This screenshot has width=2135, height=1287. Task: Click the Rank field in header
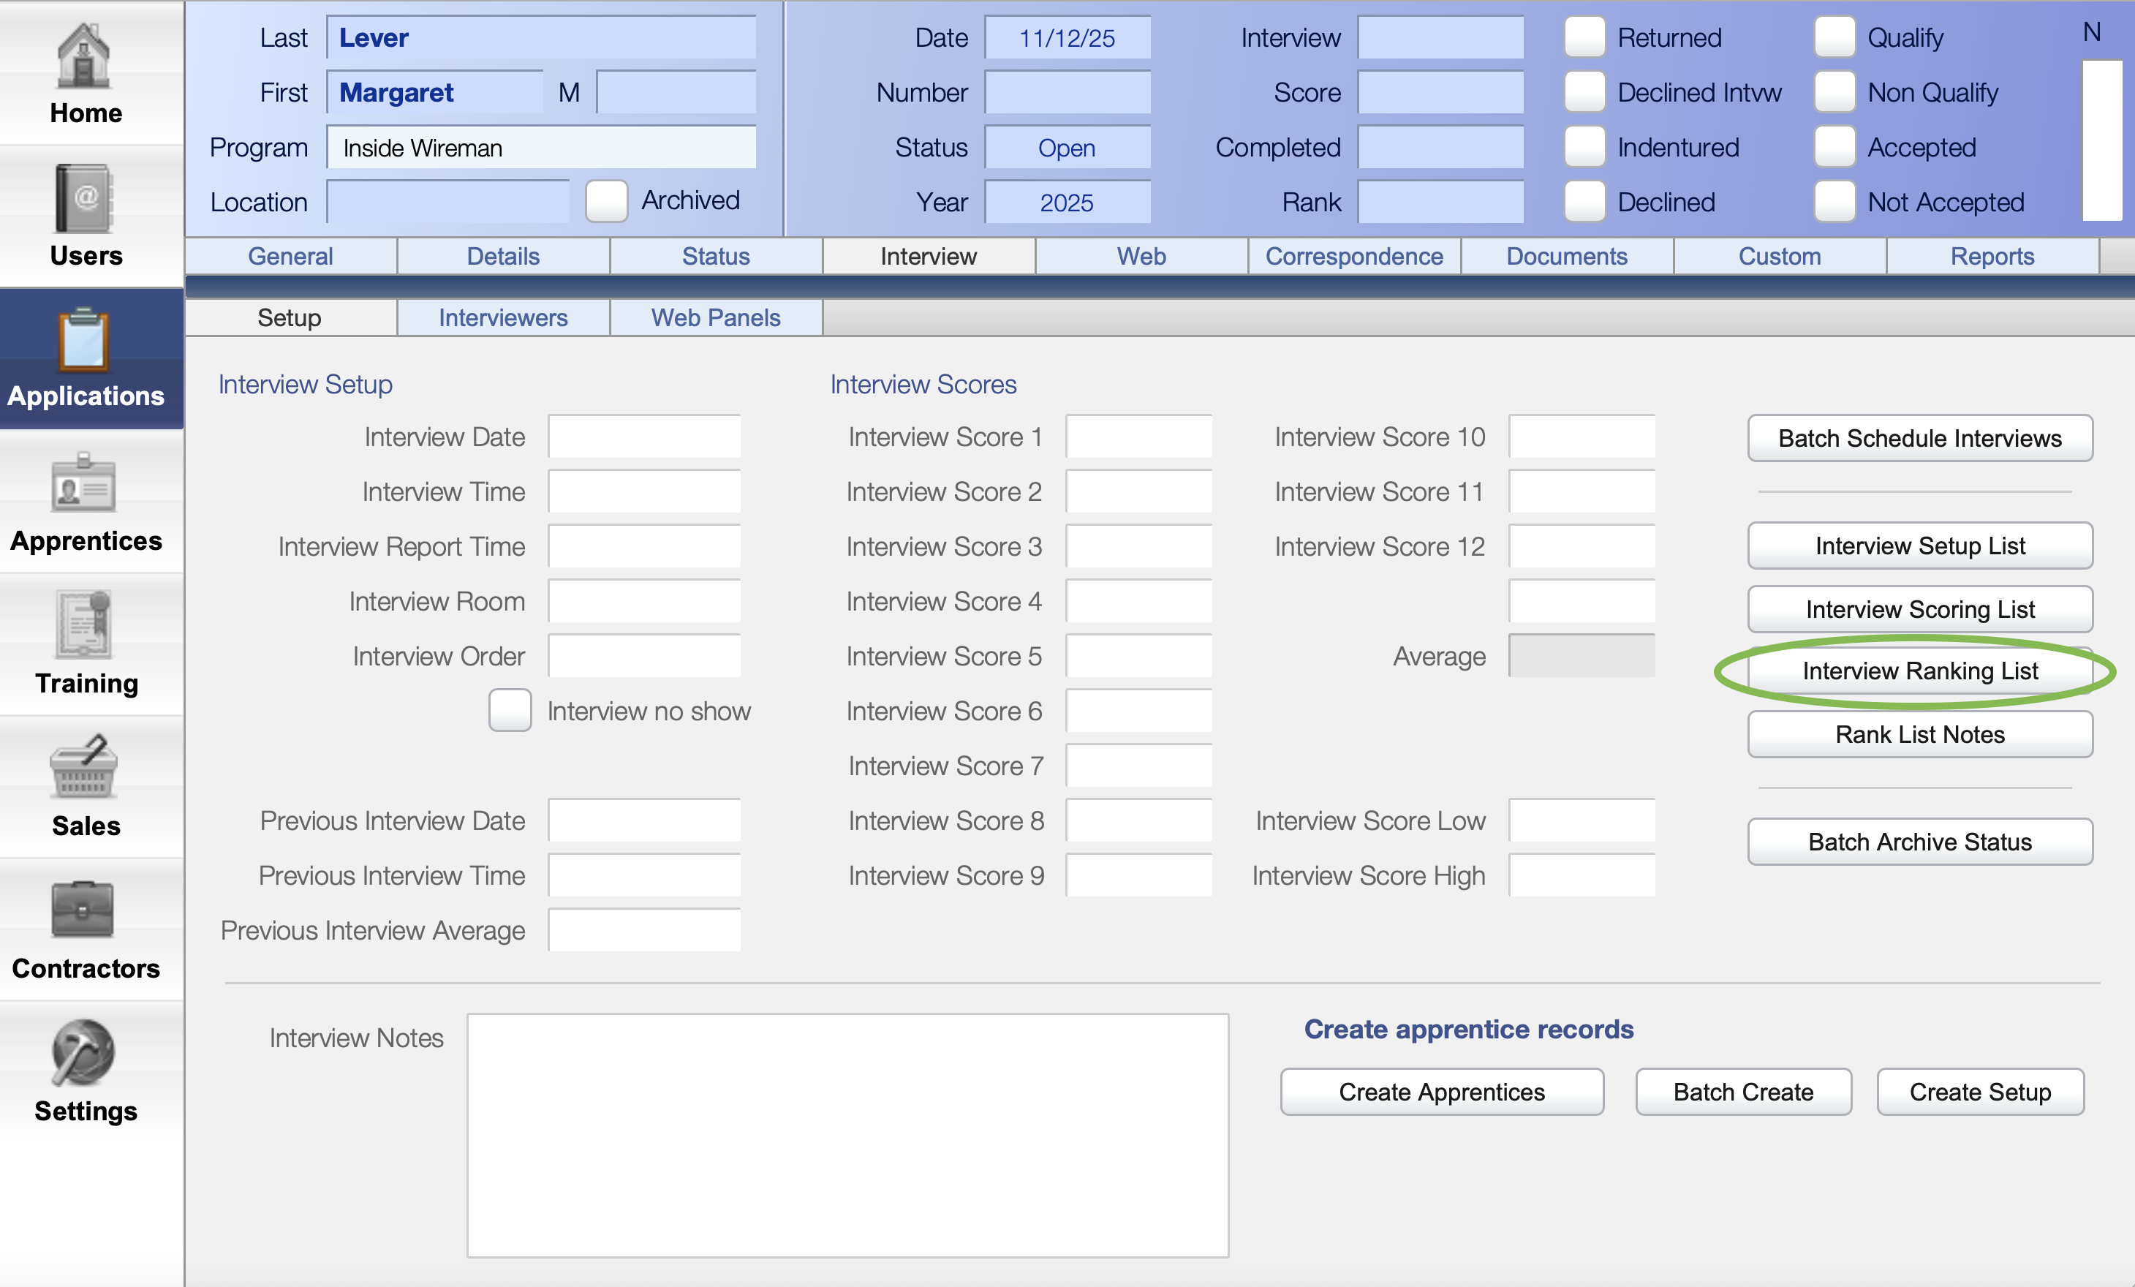(1440, 202)
